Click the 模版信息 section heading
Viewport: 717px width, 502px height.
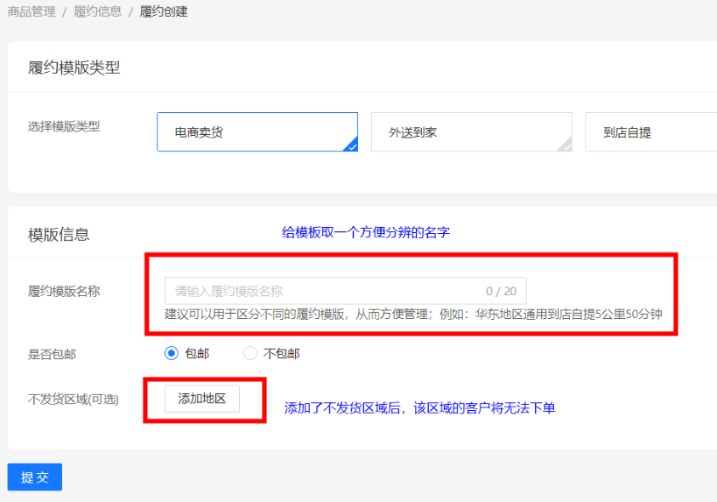59,234
